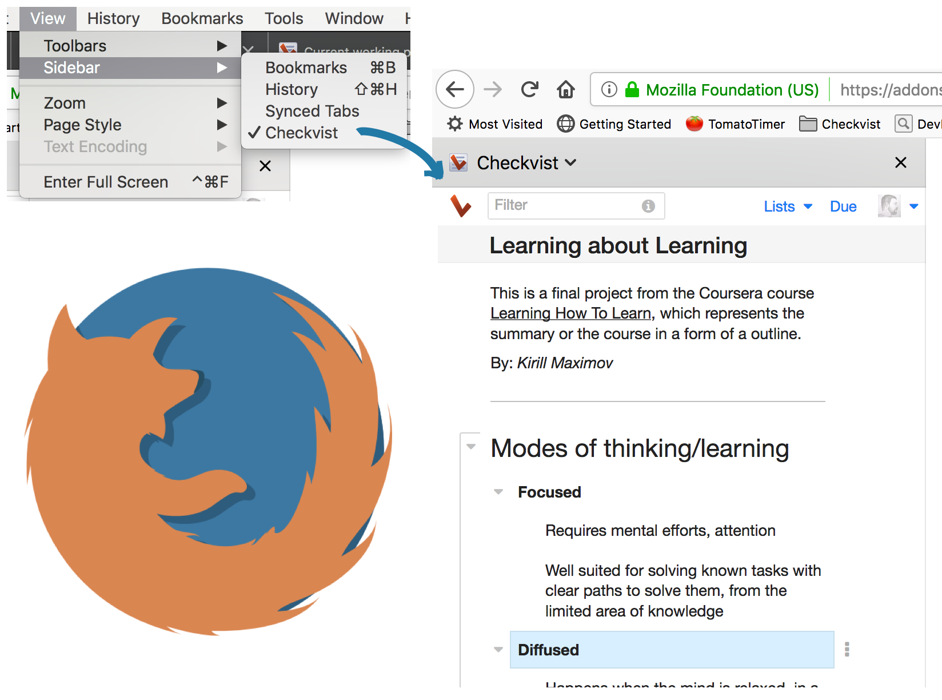Close the Checkvist sidebar
This screenshot has width=942, height=700.
tap(901, 163)
